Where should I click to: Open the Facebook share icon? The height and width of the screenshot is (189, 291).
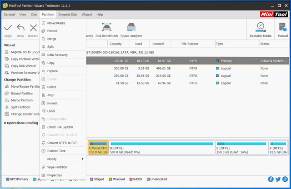[x=271, y=179]
